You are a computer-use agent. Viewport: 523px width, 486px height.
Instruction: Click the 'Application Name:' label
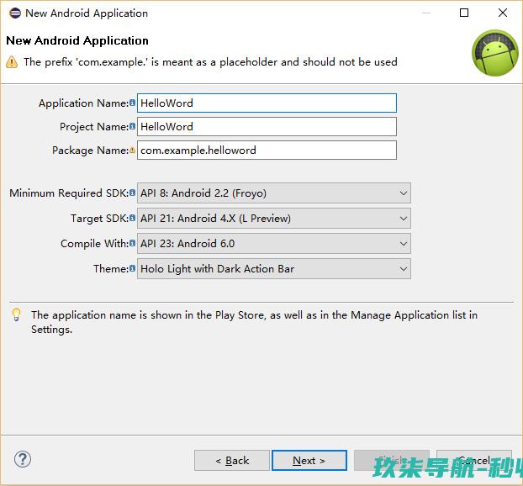(x=84, y=103)
